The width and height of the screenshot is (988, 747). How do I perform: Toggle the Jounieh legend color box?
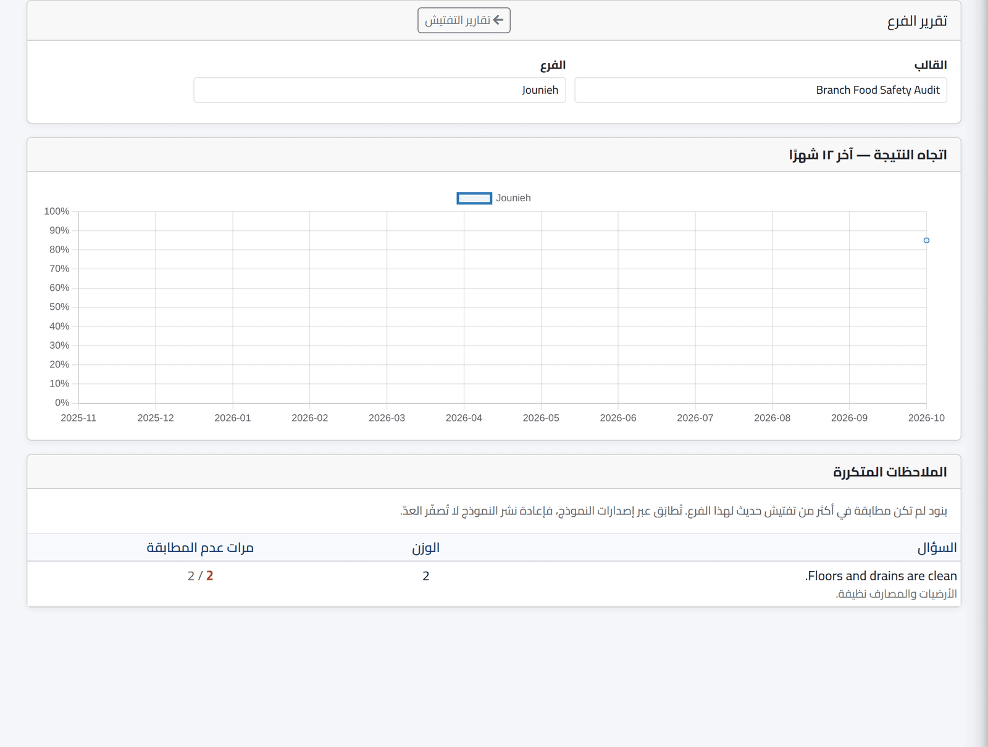pyautogui.click(x=474, y=198)
